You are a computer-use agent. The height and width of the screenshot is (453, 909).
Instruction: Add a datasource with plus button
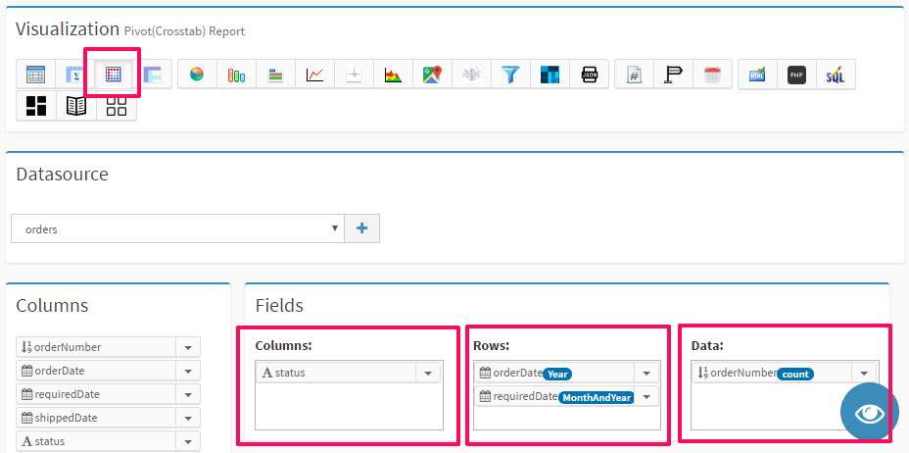(361, 228)
